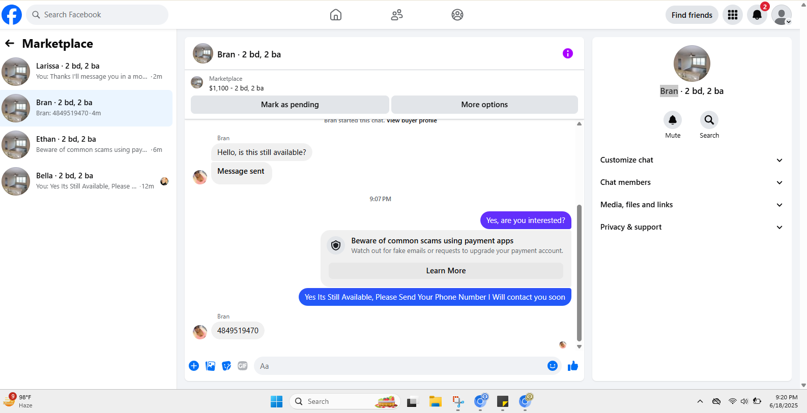Click the seen-receipt avatar below the chat
Image resolution: width=807 pixels, height=413 pixels.
click(563, 345)
